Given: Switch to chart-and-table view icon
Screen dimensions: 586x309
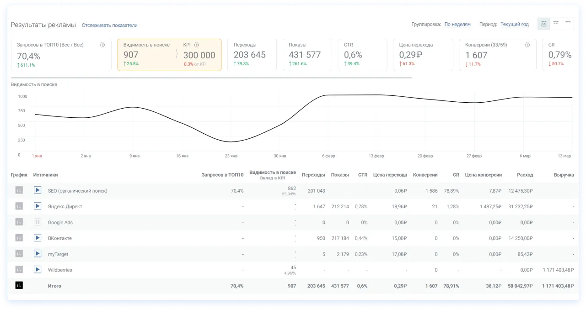Looking at the screenshot, I should (x=544, y=24).
